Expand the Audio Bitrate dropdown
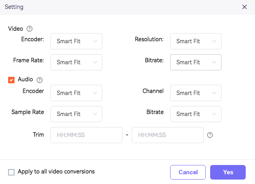The image size is (255, 184). (x=196, y=114)
